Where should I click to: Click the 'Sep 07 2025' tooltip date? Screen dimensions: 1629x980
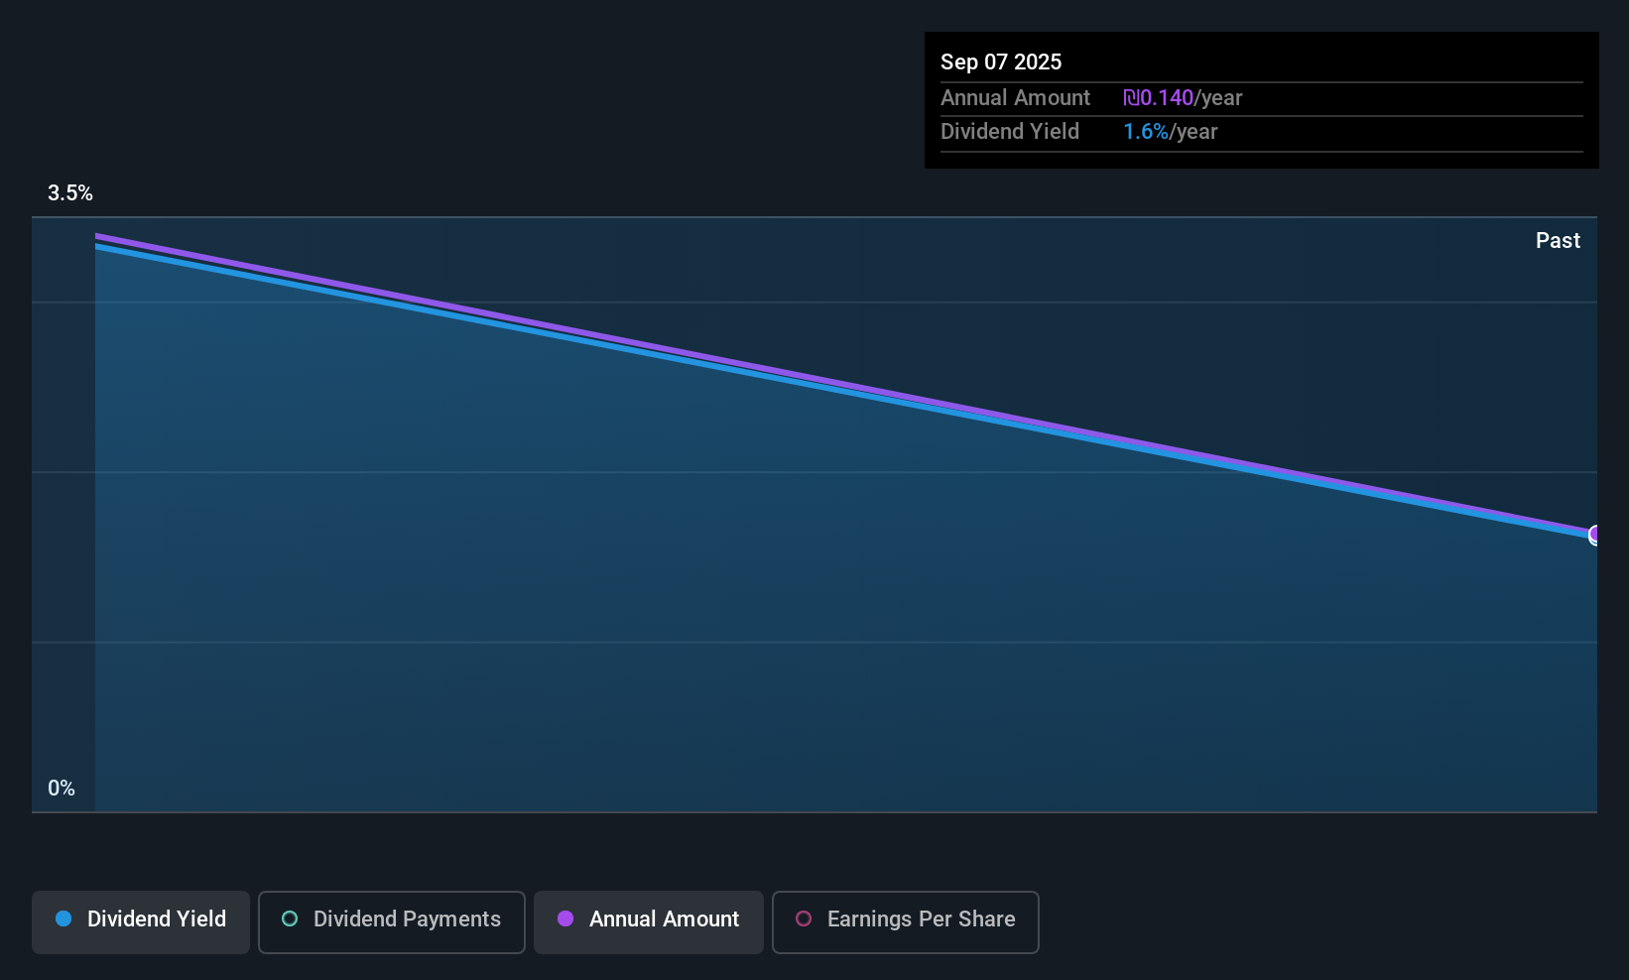click(x=1001, y=61)
